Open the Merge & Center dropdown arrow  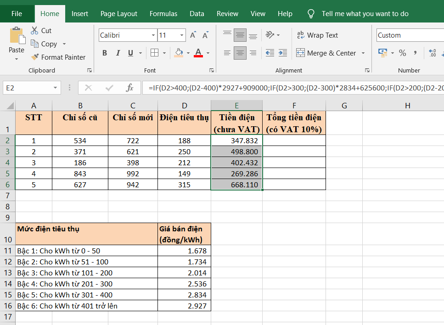pos(363,53)
